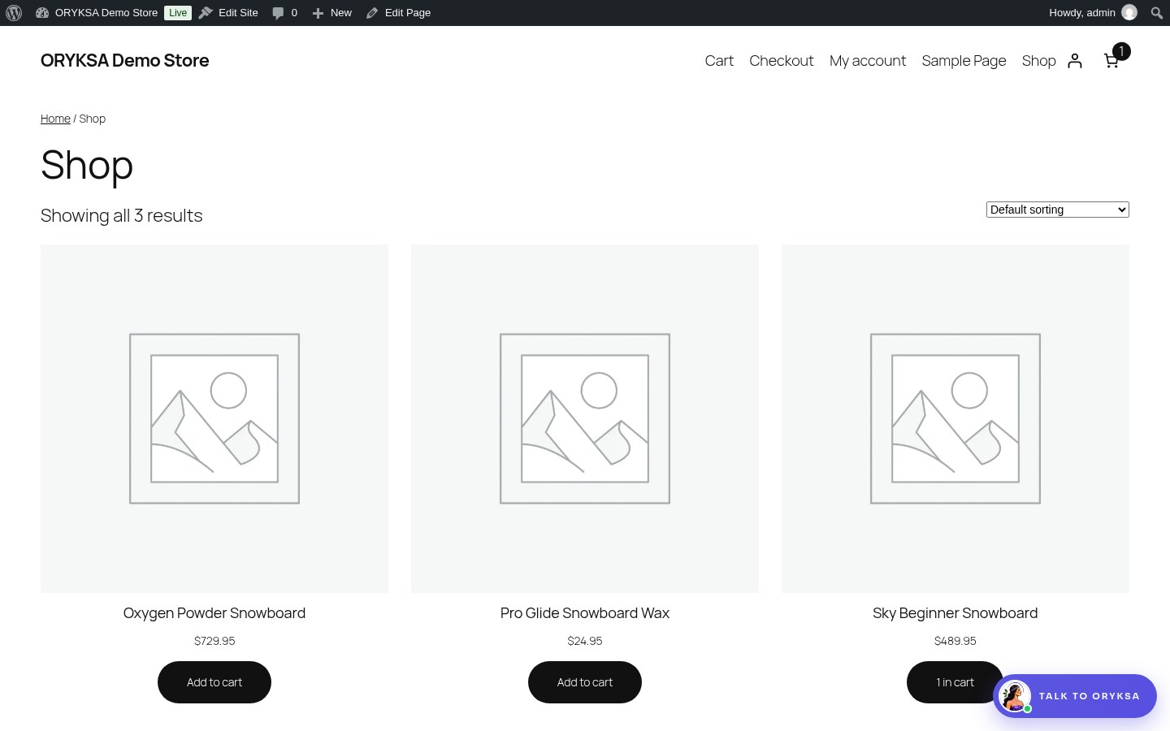This screenshot has height=731, width=1170.
Task: Click the ORYKSA chat avatar
Action: (1015, 696)
